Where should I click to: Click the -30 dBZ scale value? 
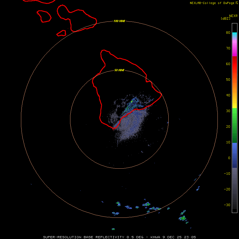227,205
